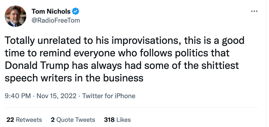This screenshot has height=127, width=269.
Task: Open the @RadioFreeTom handle link
Action: (x=56, y=20)
